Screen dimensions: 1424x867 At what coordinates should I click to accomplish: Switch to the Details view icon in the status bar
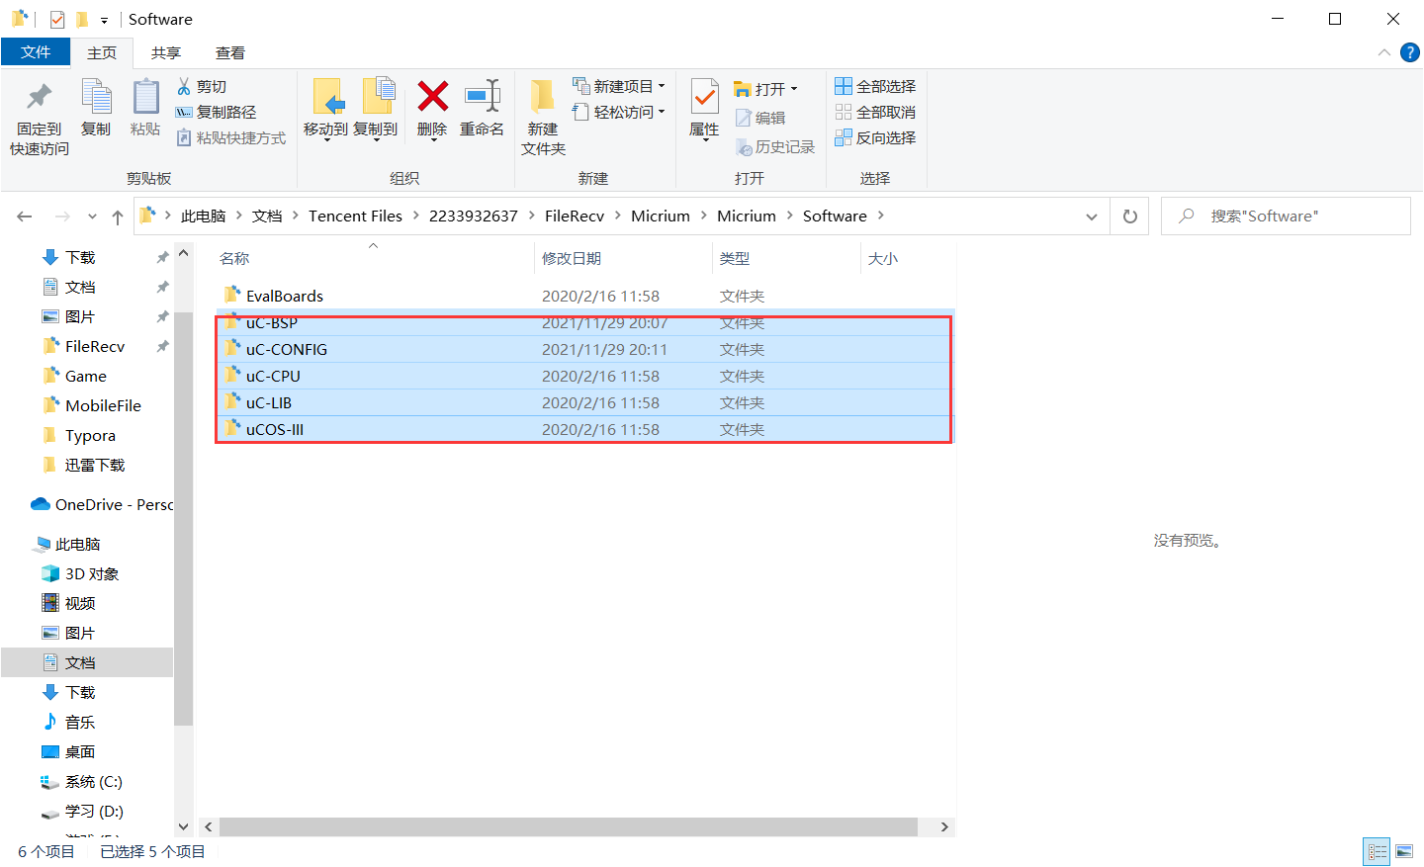tap(1378, 851)
